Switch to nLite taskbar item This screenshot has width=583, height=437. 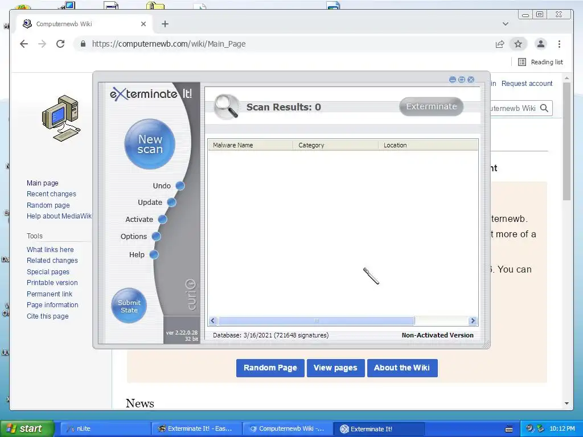click(x=105, y=429)
